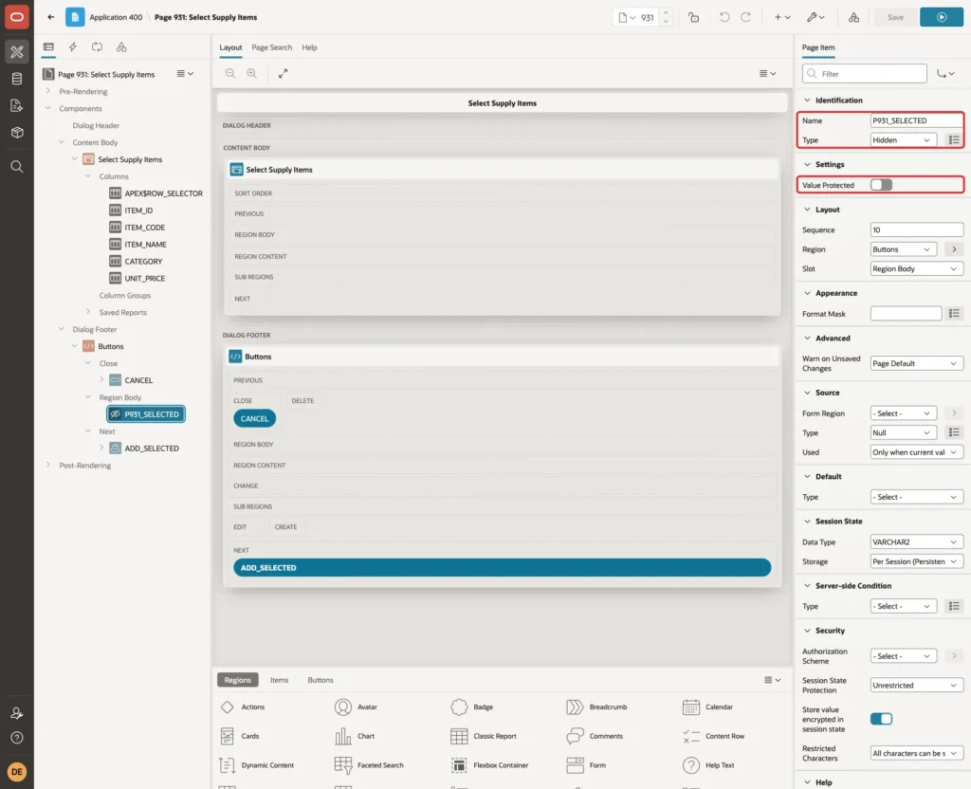Switch to Processing tab icon
The width and height of the screenshot is (971, 789).
tap(98, 47)
